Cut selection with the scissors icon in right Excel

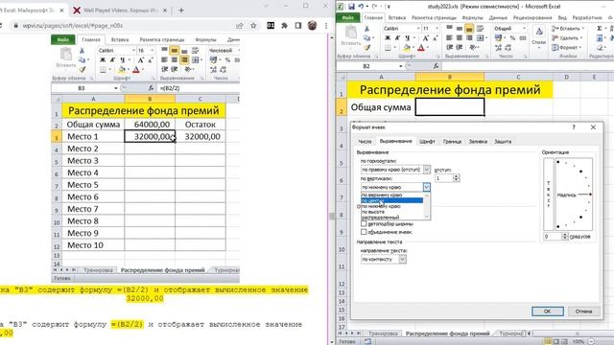point(366,29)
